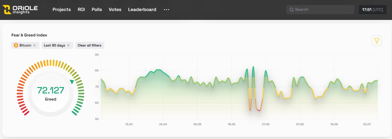Click the 24.04 date axis label
This screenshot has width=392, height=139.
(x=163, y=124)
